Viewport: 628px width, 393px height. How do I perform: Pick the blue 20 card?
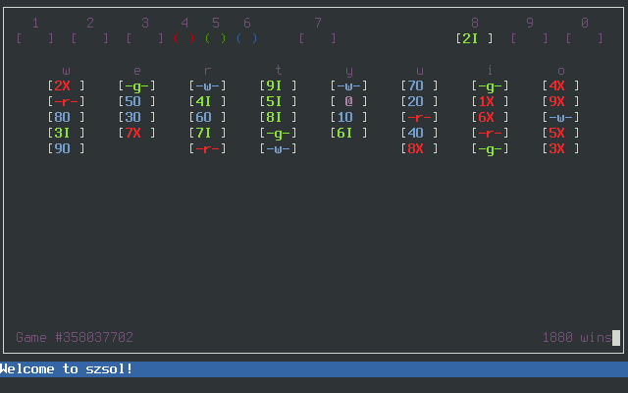tap(420, 101)
